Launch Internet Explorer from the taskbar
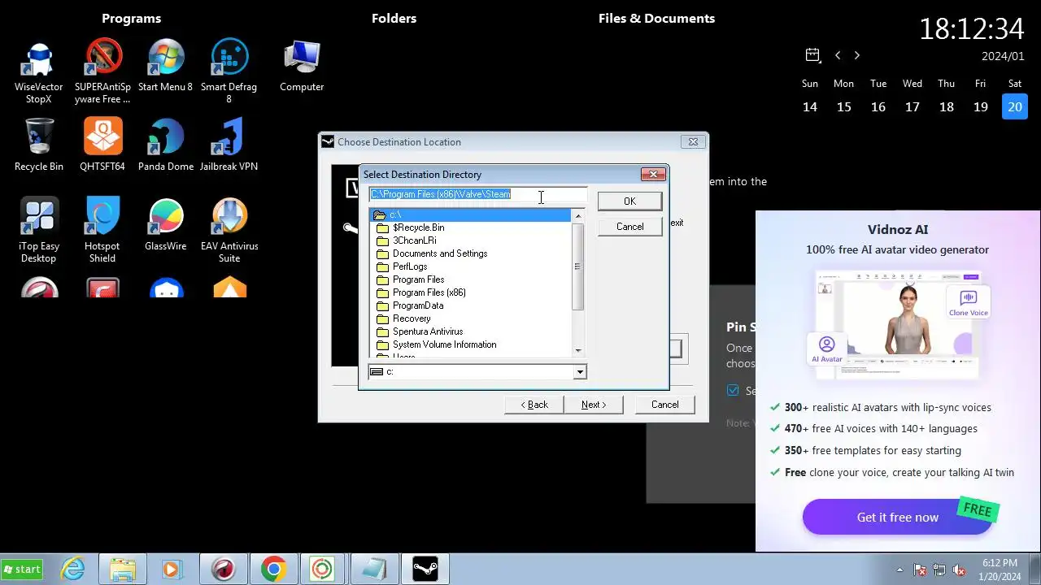Image resolution: width=1041 pixels, height=585 pixels. pos(73,570)
